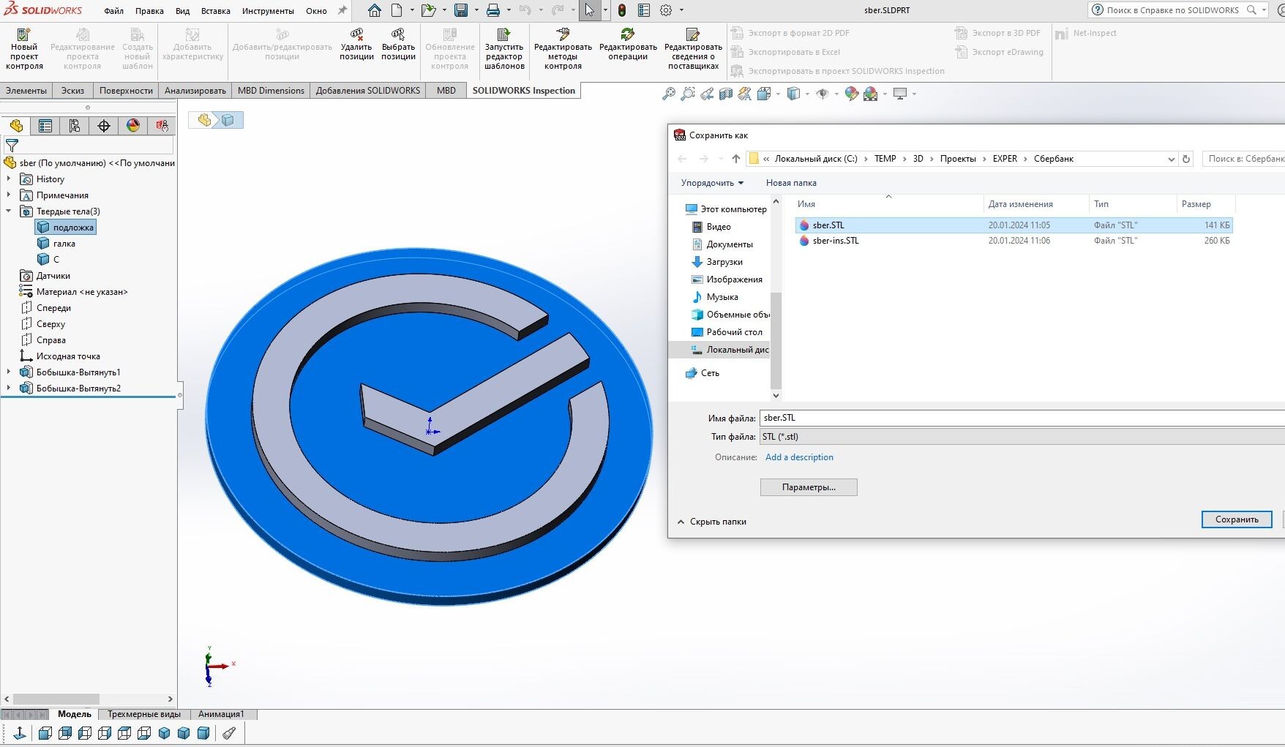Viewport: 1285px width, 747px height.
Task: Click the Сохранить button
Action: (1237, 519)
